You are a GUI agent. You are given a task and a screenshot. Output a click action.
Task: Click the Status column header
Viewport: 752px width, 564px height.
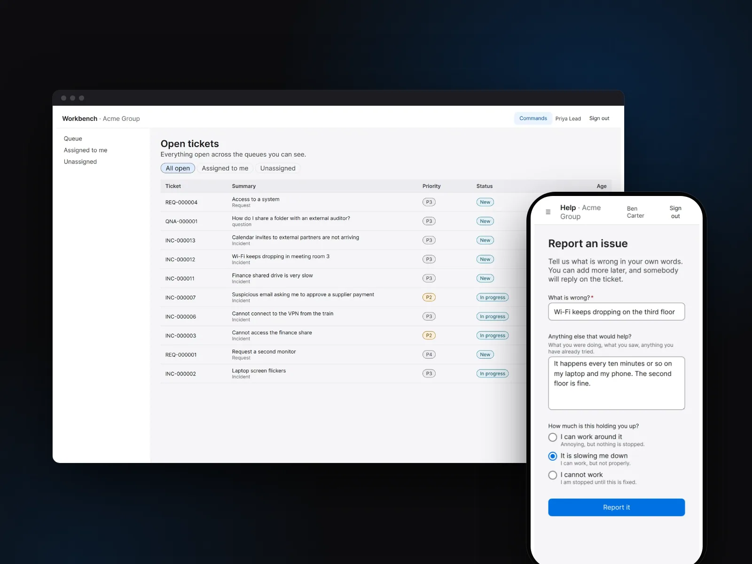[x=485, y=186]
